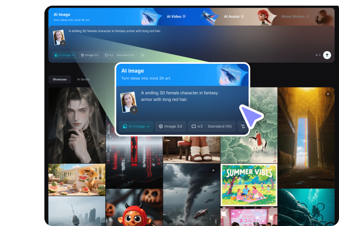
Task: Click the small reference portrait photo in the top prompt box
Action: click(59, 37)
